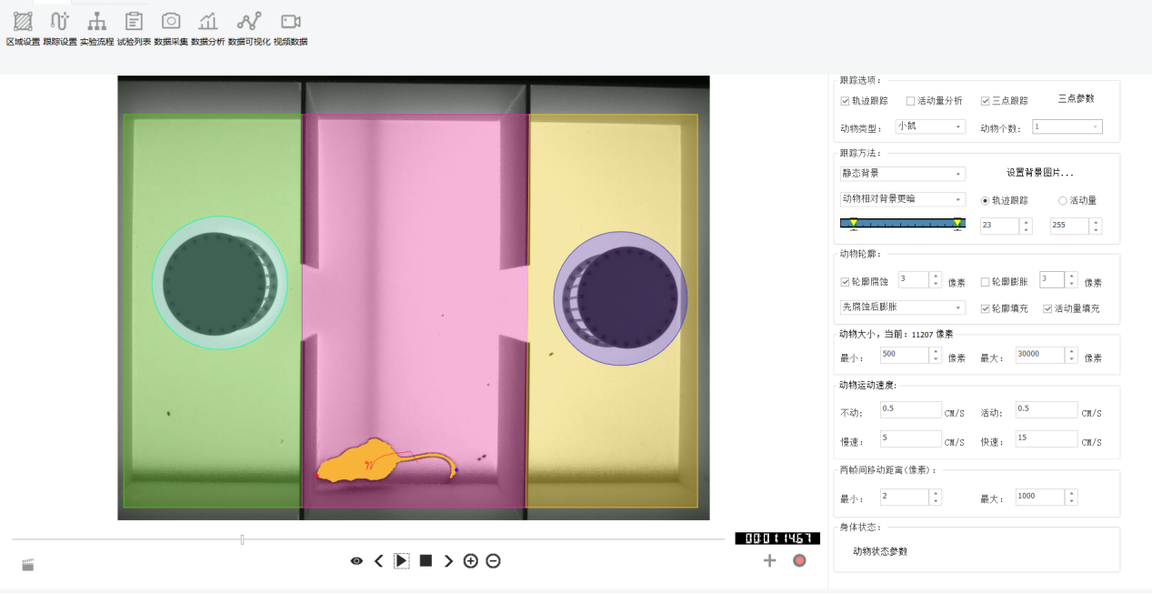Zoom in using the plus circle icon

(470, 561)
